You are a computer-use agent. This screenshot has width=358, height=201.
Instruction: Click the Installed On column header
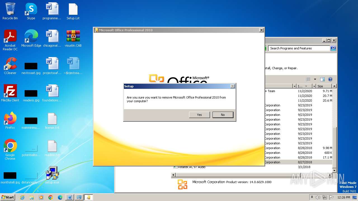coord(304,86)
